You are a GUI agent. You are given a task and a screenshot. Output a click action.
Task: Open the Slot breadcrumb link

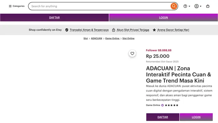point(85,38)
